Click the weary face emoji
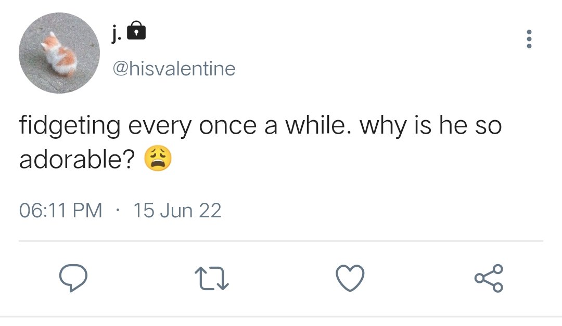The height and width of the screenshot is (326, 562). (158, 159)
